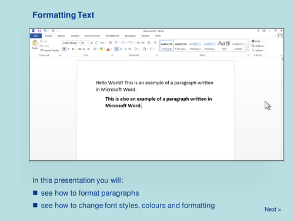The height and width of the screenshot is (221, 294).
Task: Toggle Center paragraph alignment
Action: coord(121,49)
